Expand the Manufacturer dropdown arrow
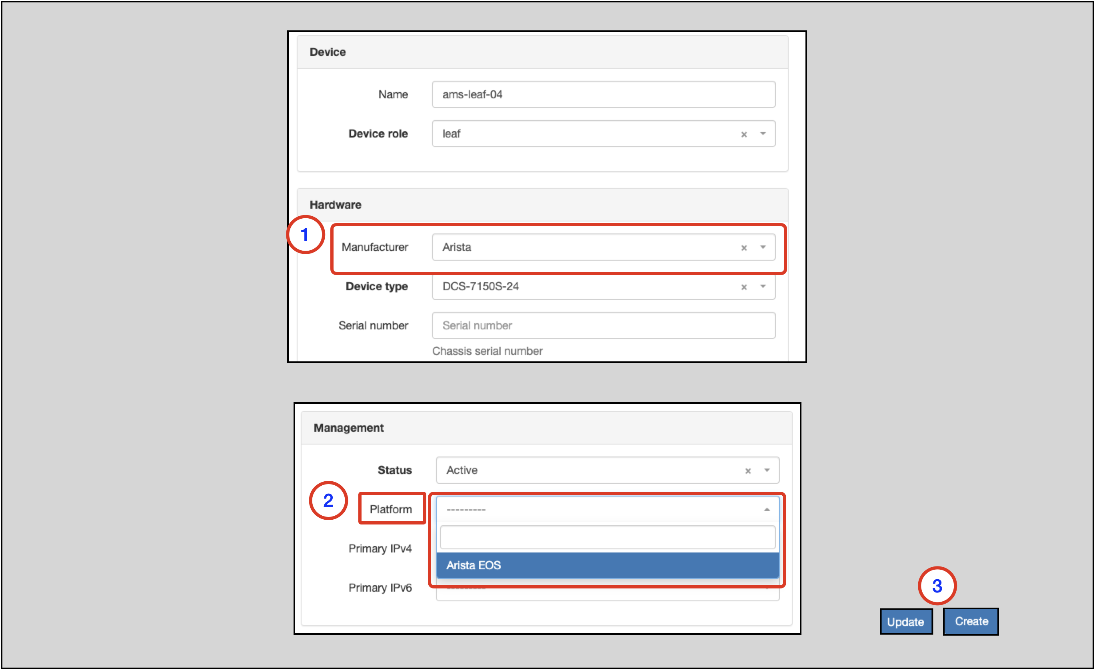The image size is (1095, 670). pyautogui.click(x=763, y=247)
